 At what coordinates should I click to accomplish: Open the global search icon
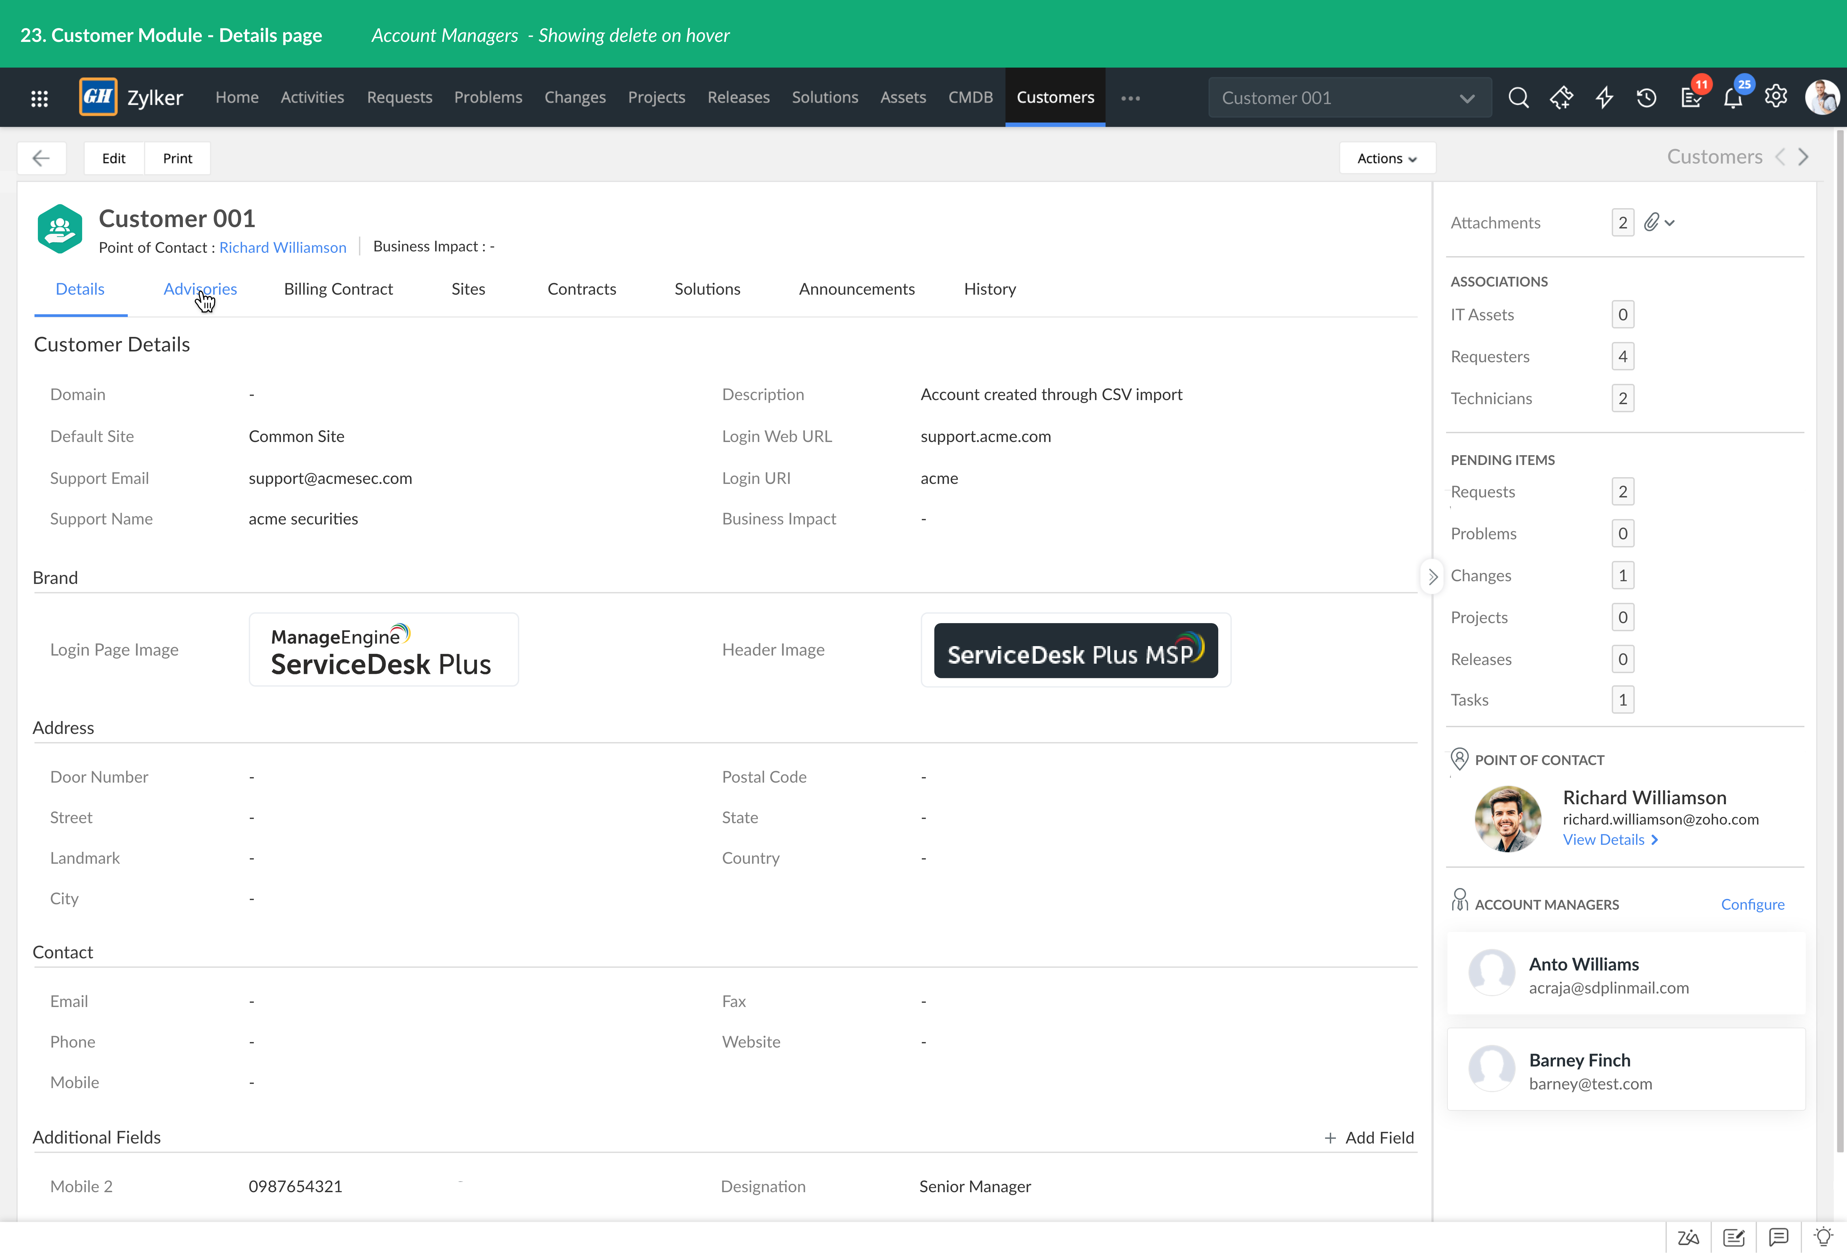pyautogui.click(x=1518, y=98)
